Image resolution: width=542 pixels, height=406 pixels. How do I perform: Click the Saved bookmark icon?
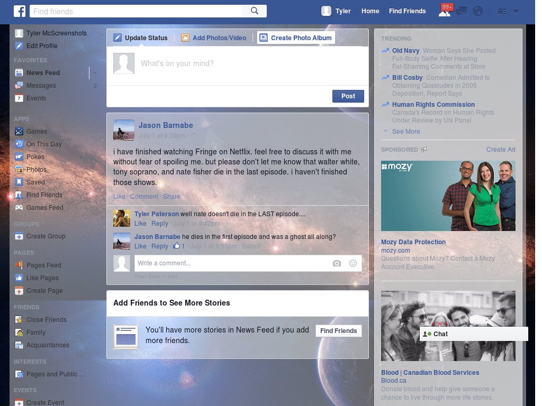(19, 182)
